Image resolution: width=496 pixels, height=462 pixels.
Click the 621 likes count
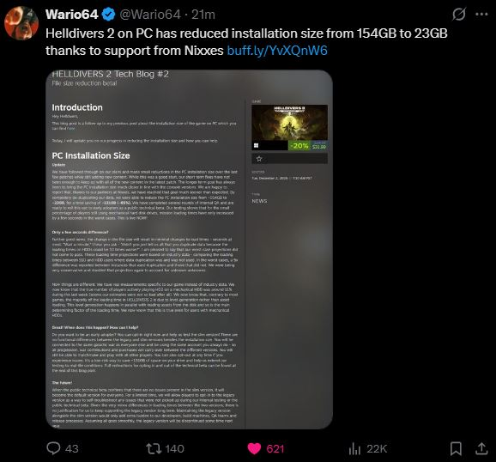tap(275, 449)
